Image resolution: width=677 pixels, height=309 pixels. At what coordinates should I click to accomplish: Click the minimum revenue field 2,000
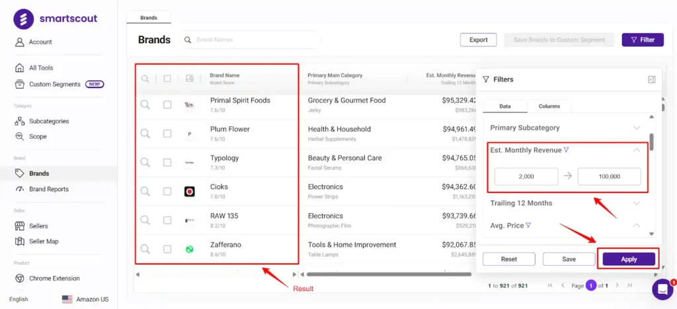(x=526, y=177)
